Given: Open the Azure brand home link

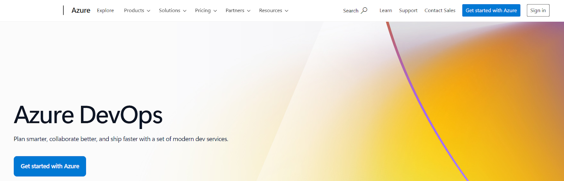Looking at the screenshot, I should [81, 11].
